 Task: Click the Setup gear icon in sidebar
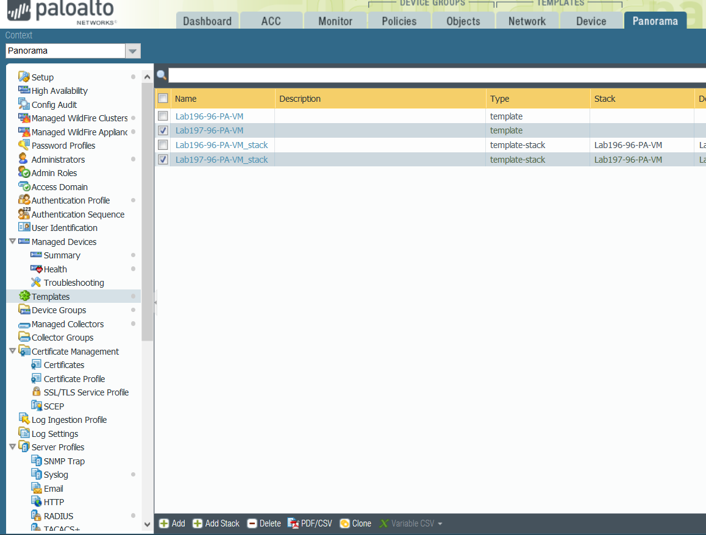tap(24, 77)
